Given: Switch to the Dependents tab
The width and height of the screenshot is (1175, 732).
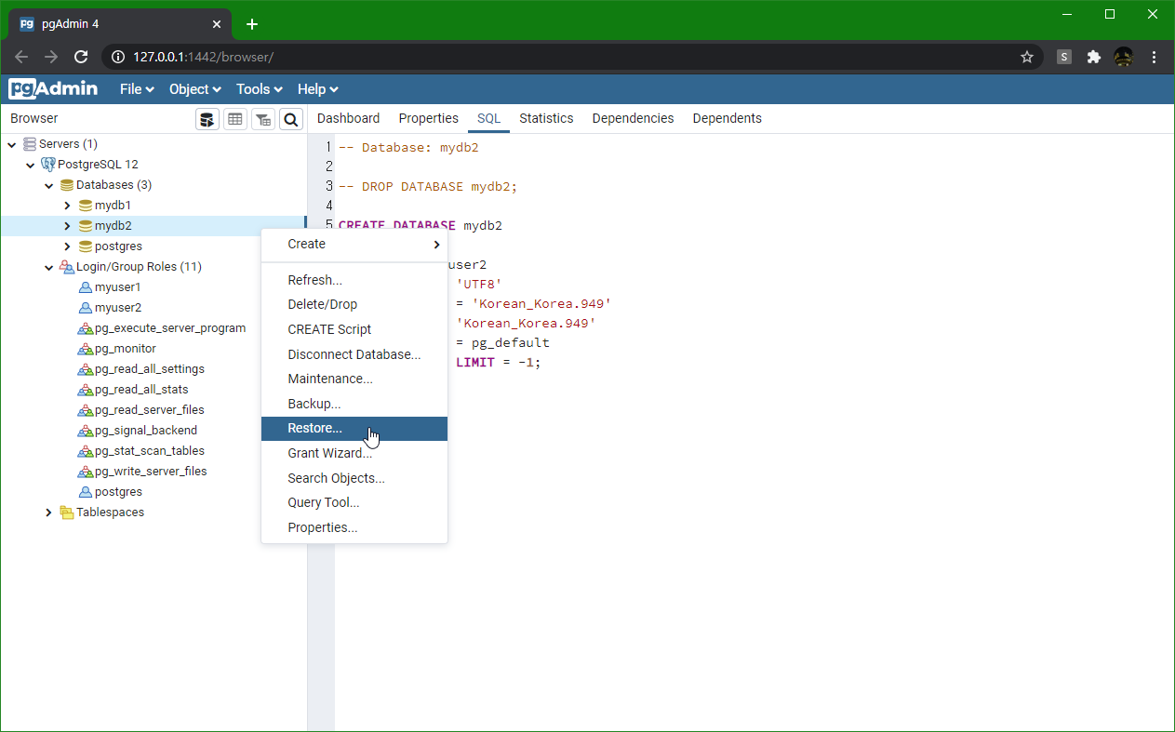Looking at the screenshot, I should 728,118.
